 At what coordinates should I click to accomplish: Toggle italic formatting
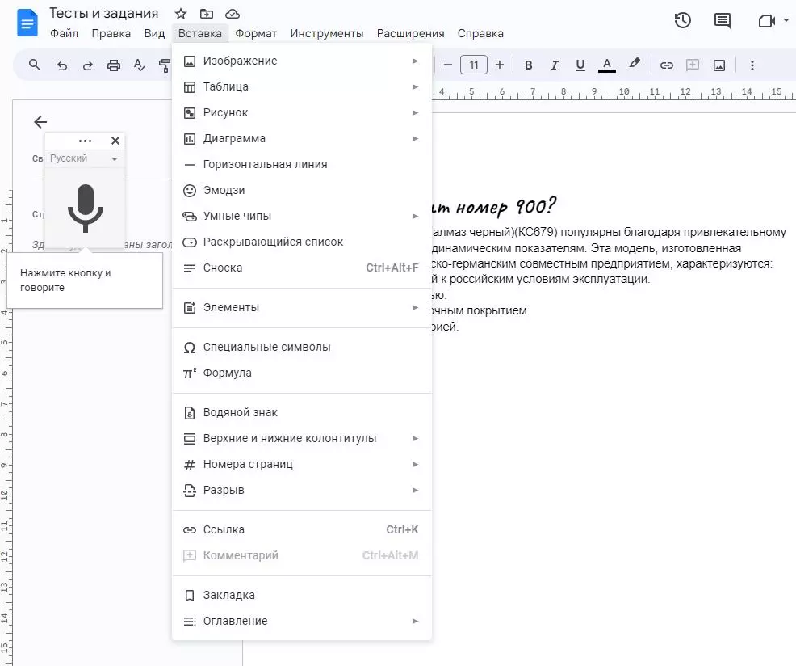(x=554, y=65)
